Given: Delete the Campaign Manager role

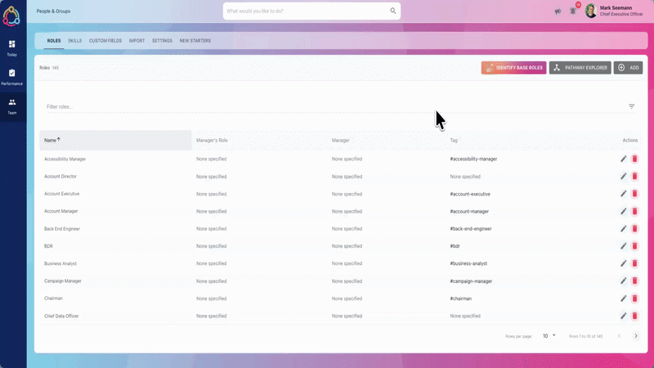Looking at the screenshot, I should [x=634, y=280].
